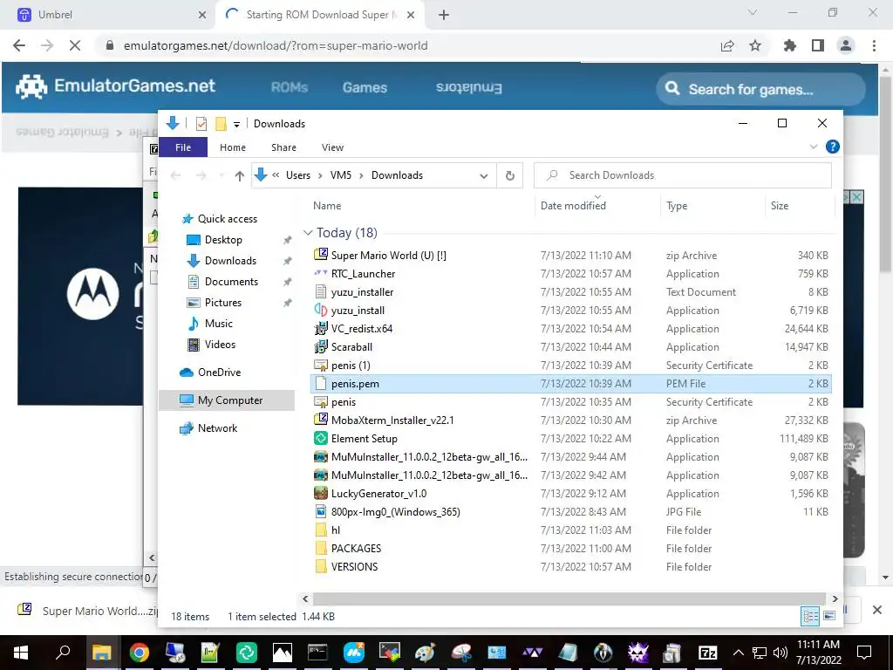Open the Paint palette taskbar icon

[425, 653]
